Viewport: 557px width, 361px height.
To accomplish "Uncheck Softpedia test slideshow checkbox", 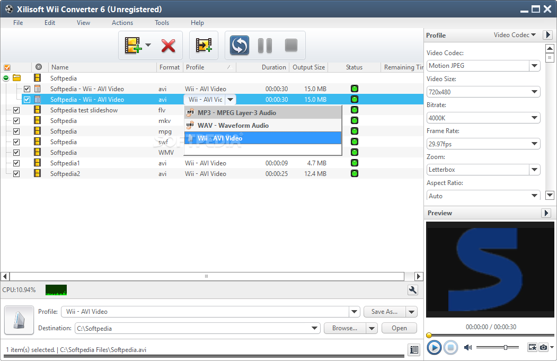I will (x=16, y=110).
